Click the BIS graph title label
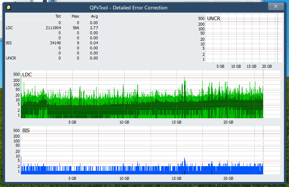This screenshot has height=187, width=289. [26, 130]
